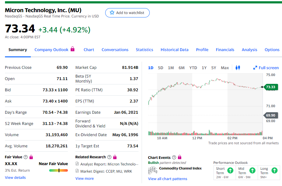Select the 5D chart range
The width and height of the screenshot is (282, 186).
[161, 68]
